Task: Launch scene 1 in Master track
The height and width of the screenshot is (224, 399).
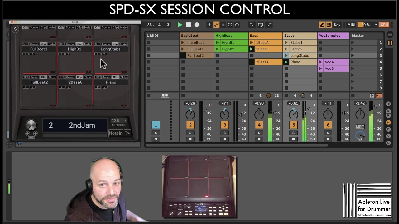Action: click(x=353, y=42)
